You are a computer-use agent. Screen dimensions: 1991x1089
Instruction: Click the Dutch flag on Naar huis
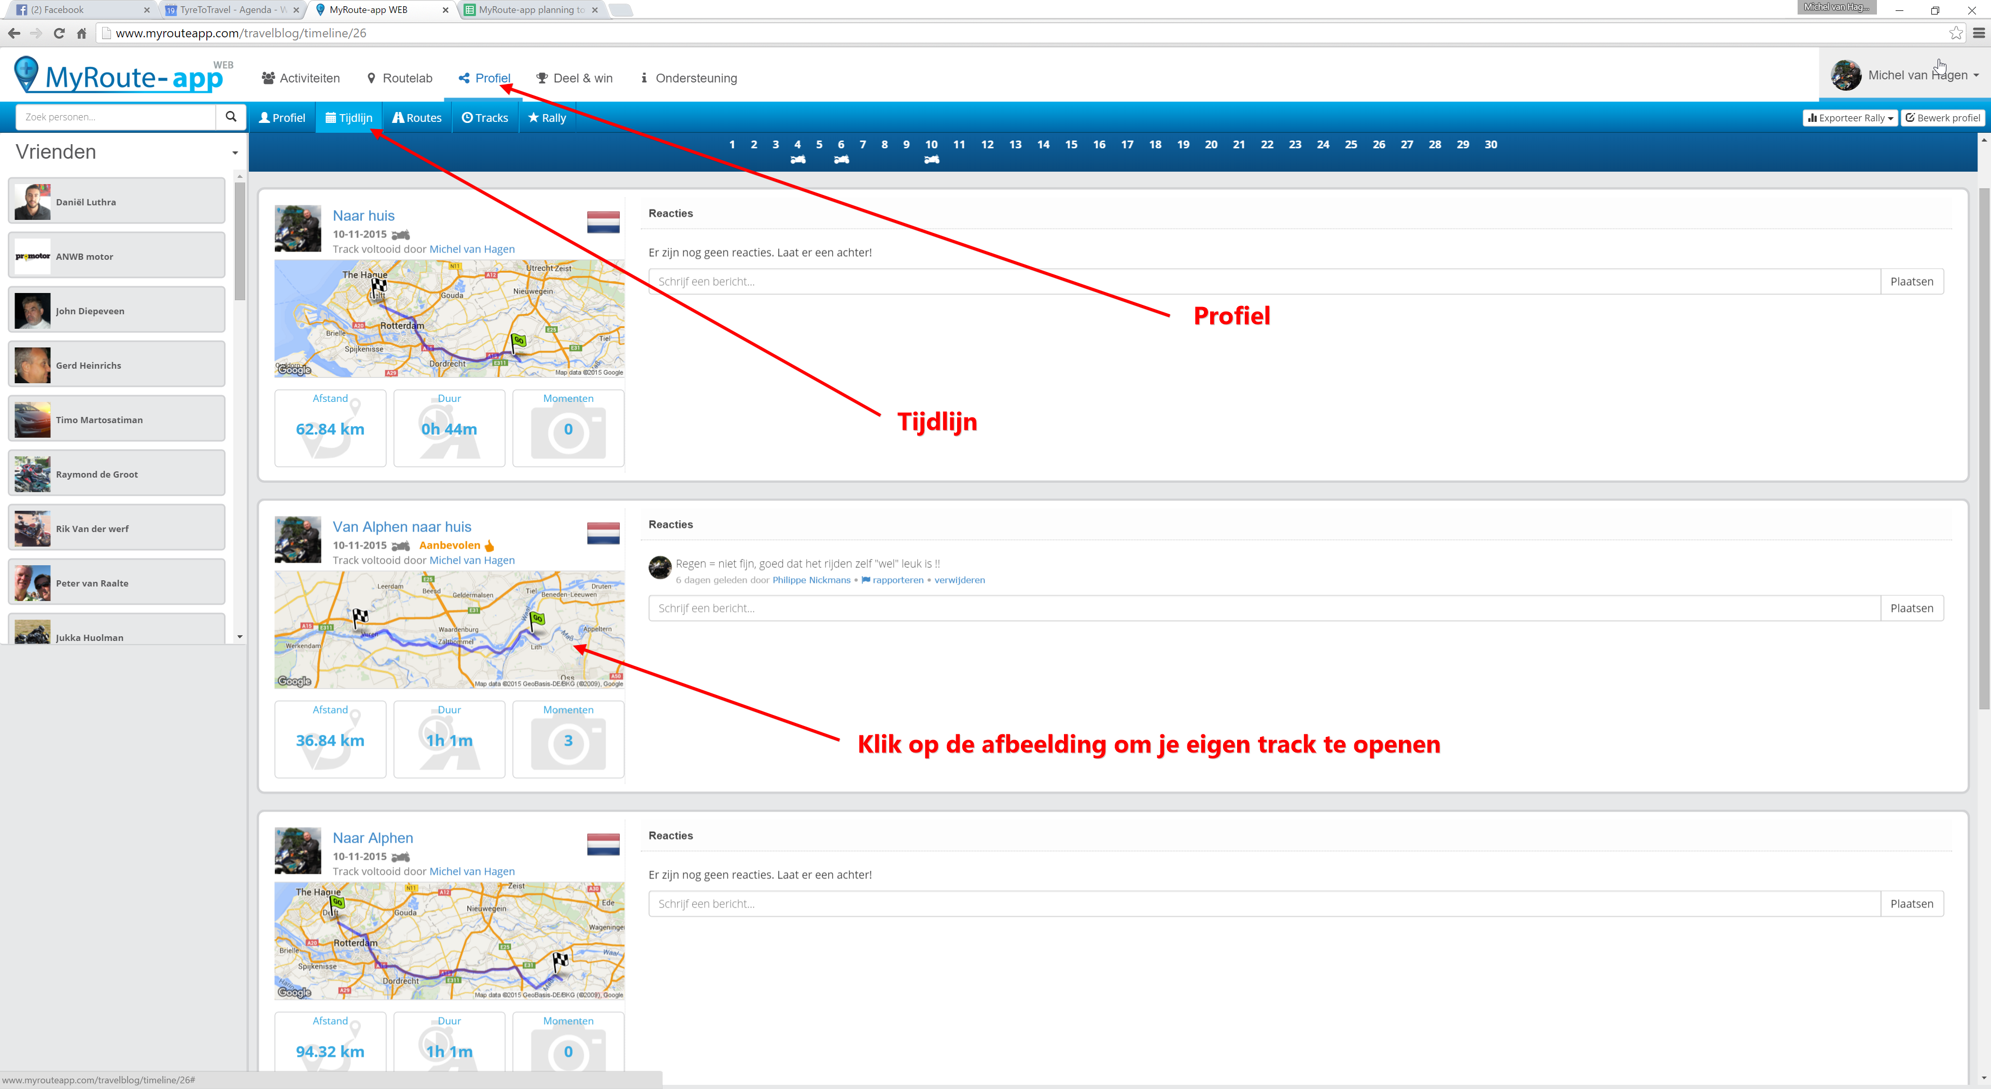[x=603, y=222]
